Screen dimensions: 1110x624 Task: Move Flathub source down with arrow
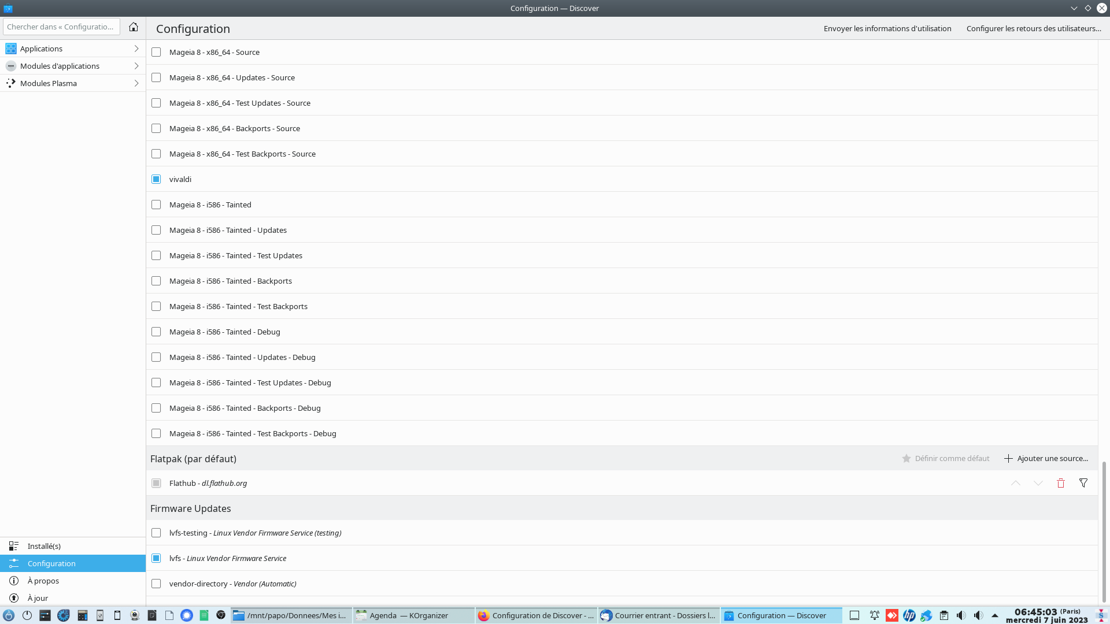tap(1038, 483)
